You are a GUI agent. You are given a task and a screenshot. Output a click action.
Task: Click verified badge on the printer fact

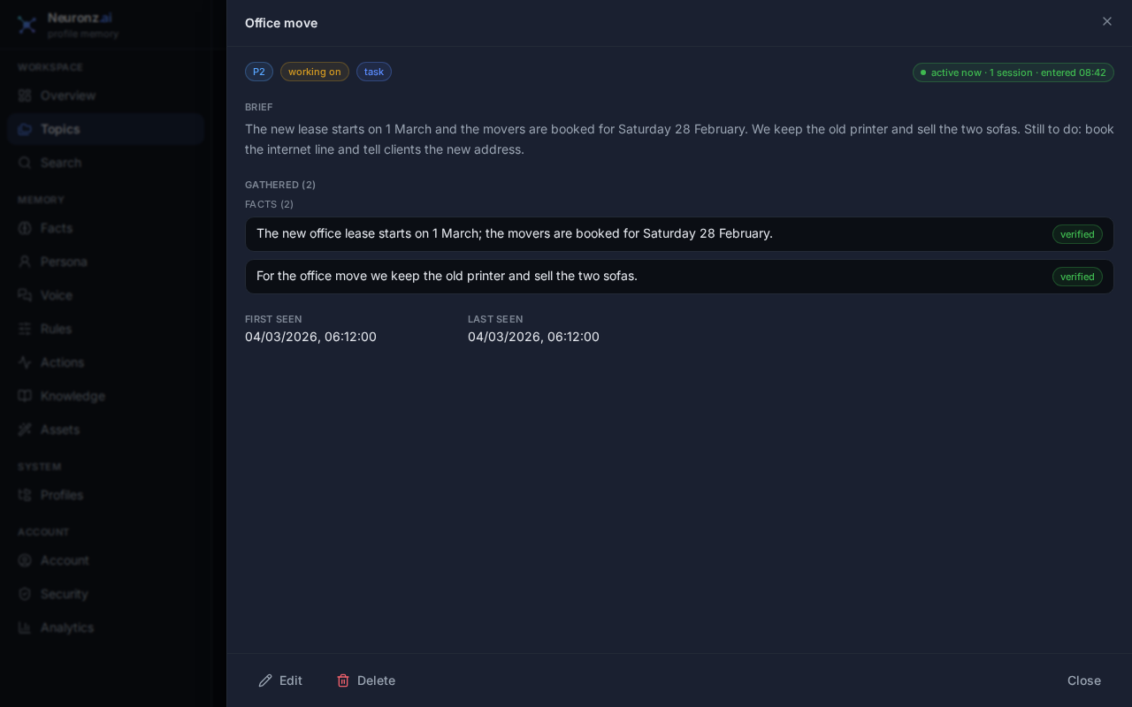[x=1077, y=277]
